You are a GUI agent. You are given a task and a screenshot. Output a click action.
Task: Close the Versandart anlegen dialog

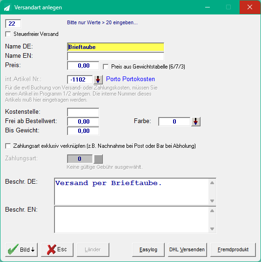click(x=250, y=7)
